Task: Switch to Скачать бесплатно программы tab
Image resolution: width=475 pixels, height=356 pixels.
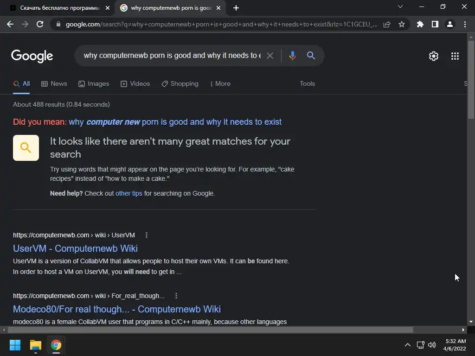Action: click(60, 8)
